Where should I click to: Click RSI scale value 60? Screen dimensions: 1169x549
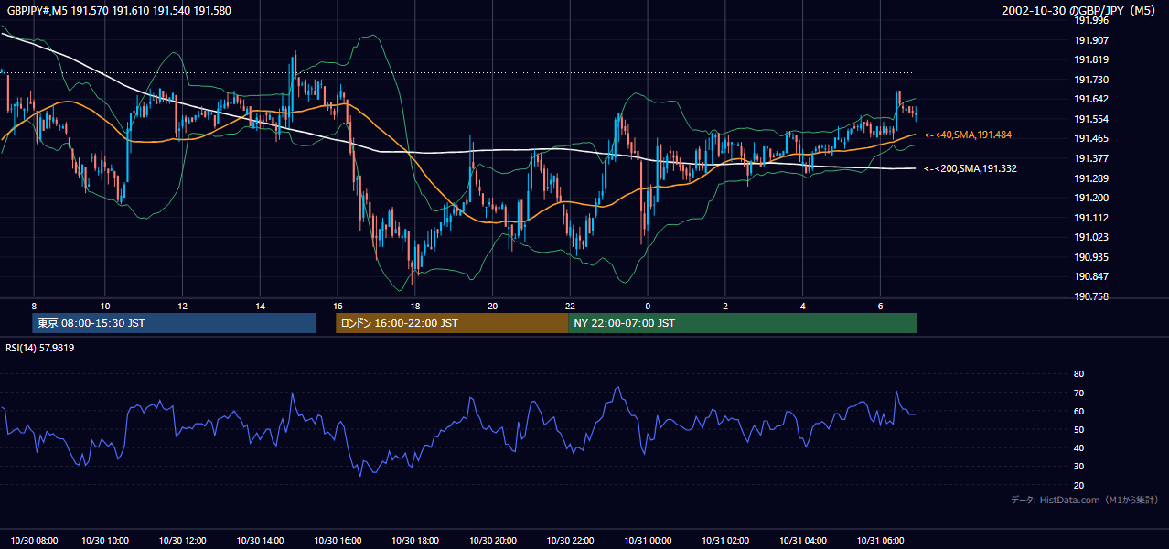[x=1078, y=412]
